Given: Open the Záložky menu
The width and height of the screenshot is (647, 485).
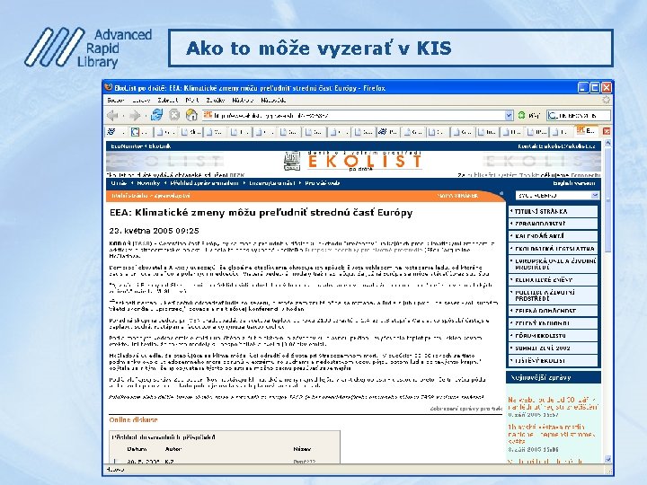Looking at the screenshot, I should tap(215, 101).
